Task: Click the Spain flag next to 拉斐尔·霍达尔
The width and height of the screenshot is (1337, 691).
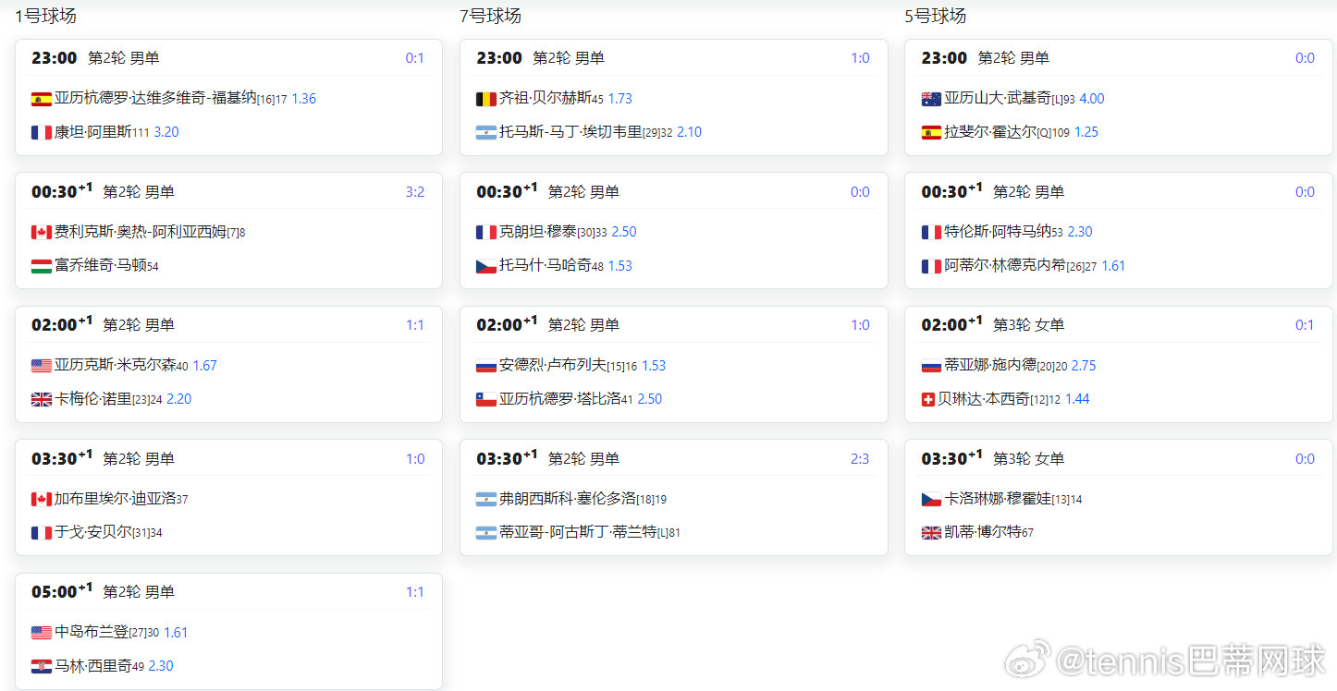Action: click(x=931, y=132)
